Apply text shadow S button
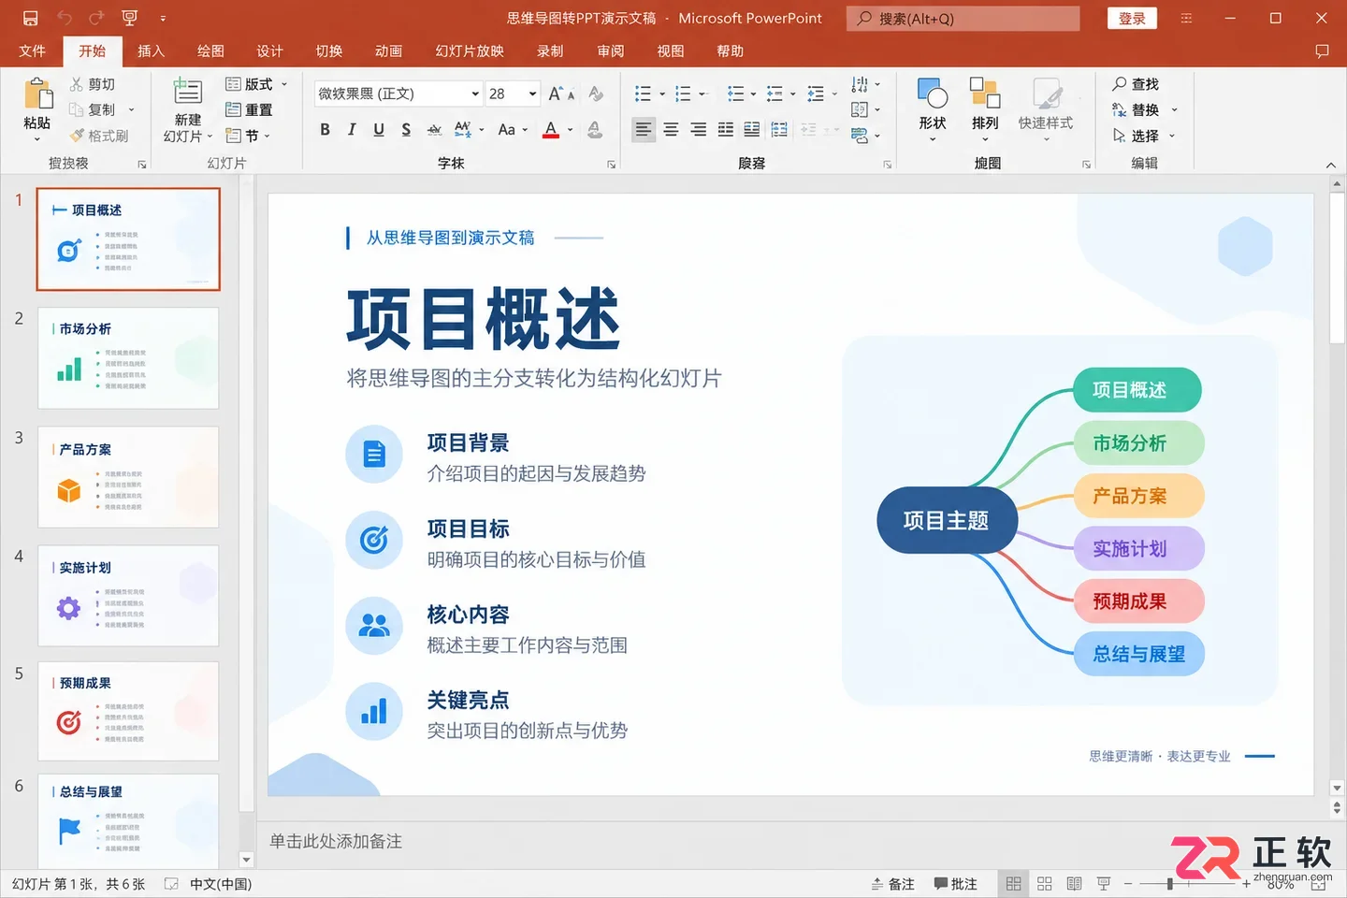The image size is (1347, 898). tap(406, 130)
